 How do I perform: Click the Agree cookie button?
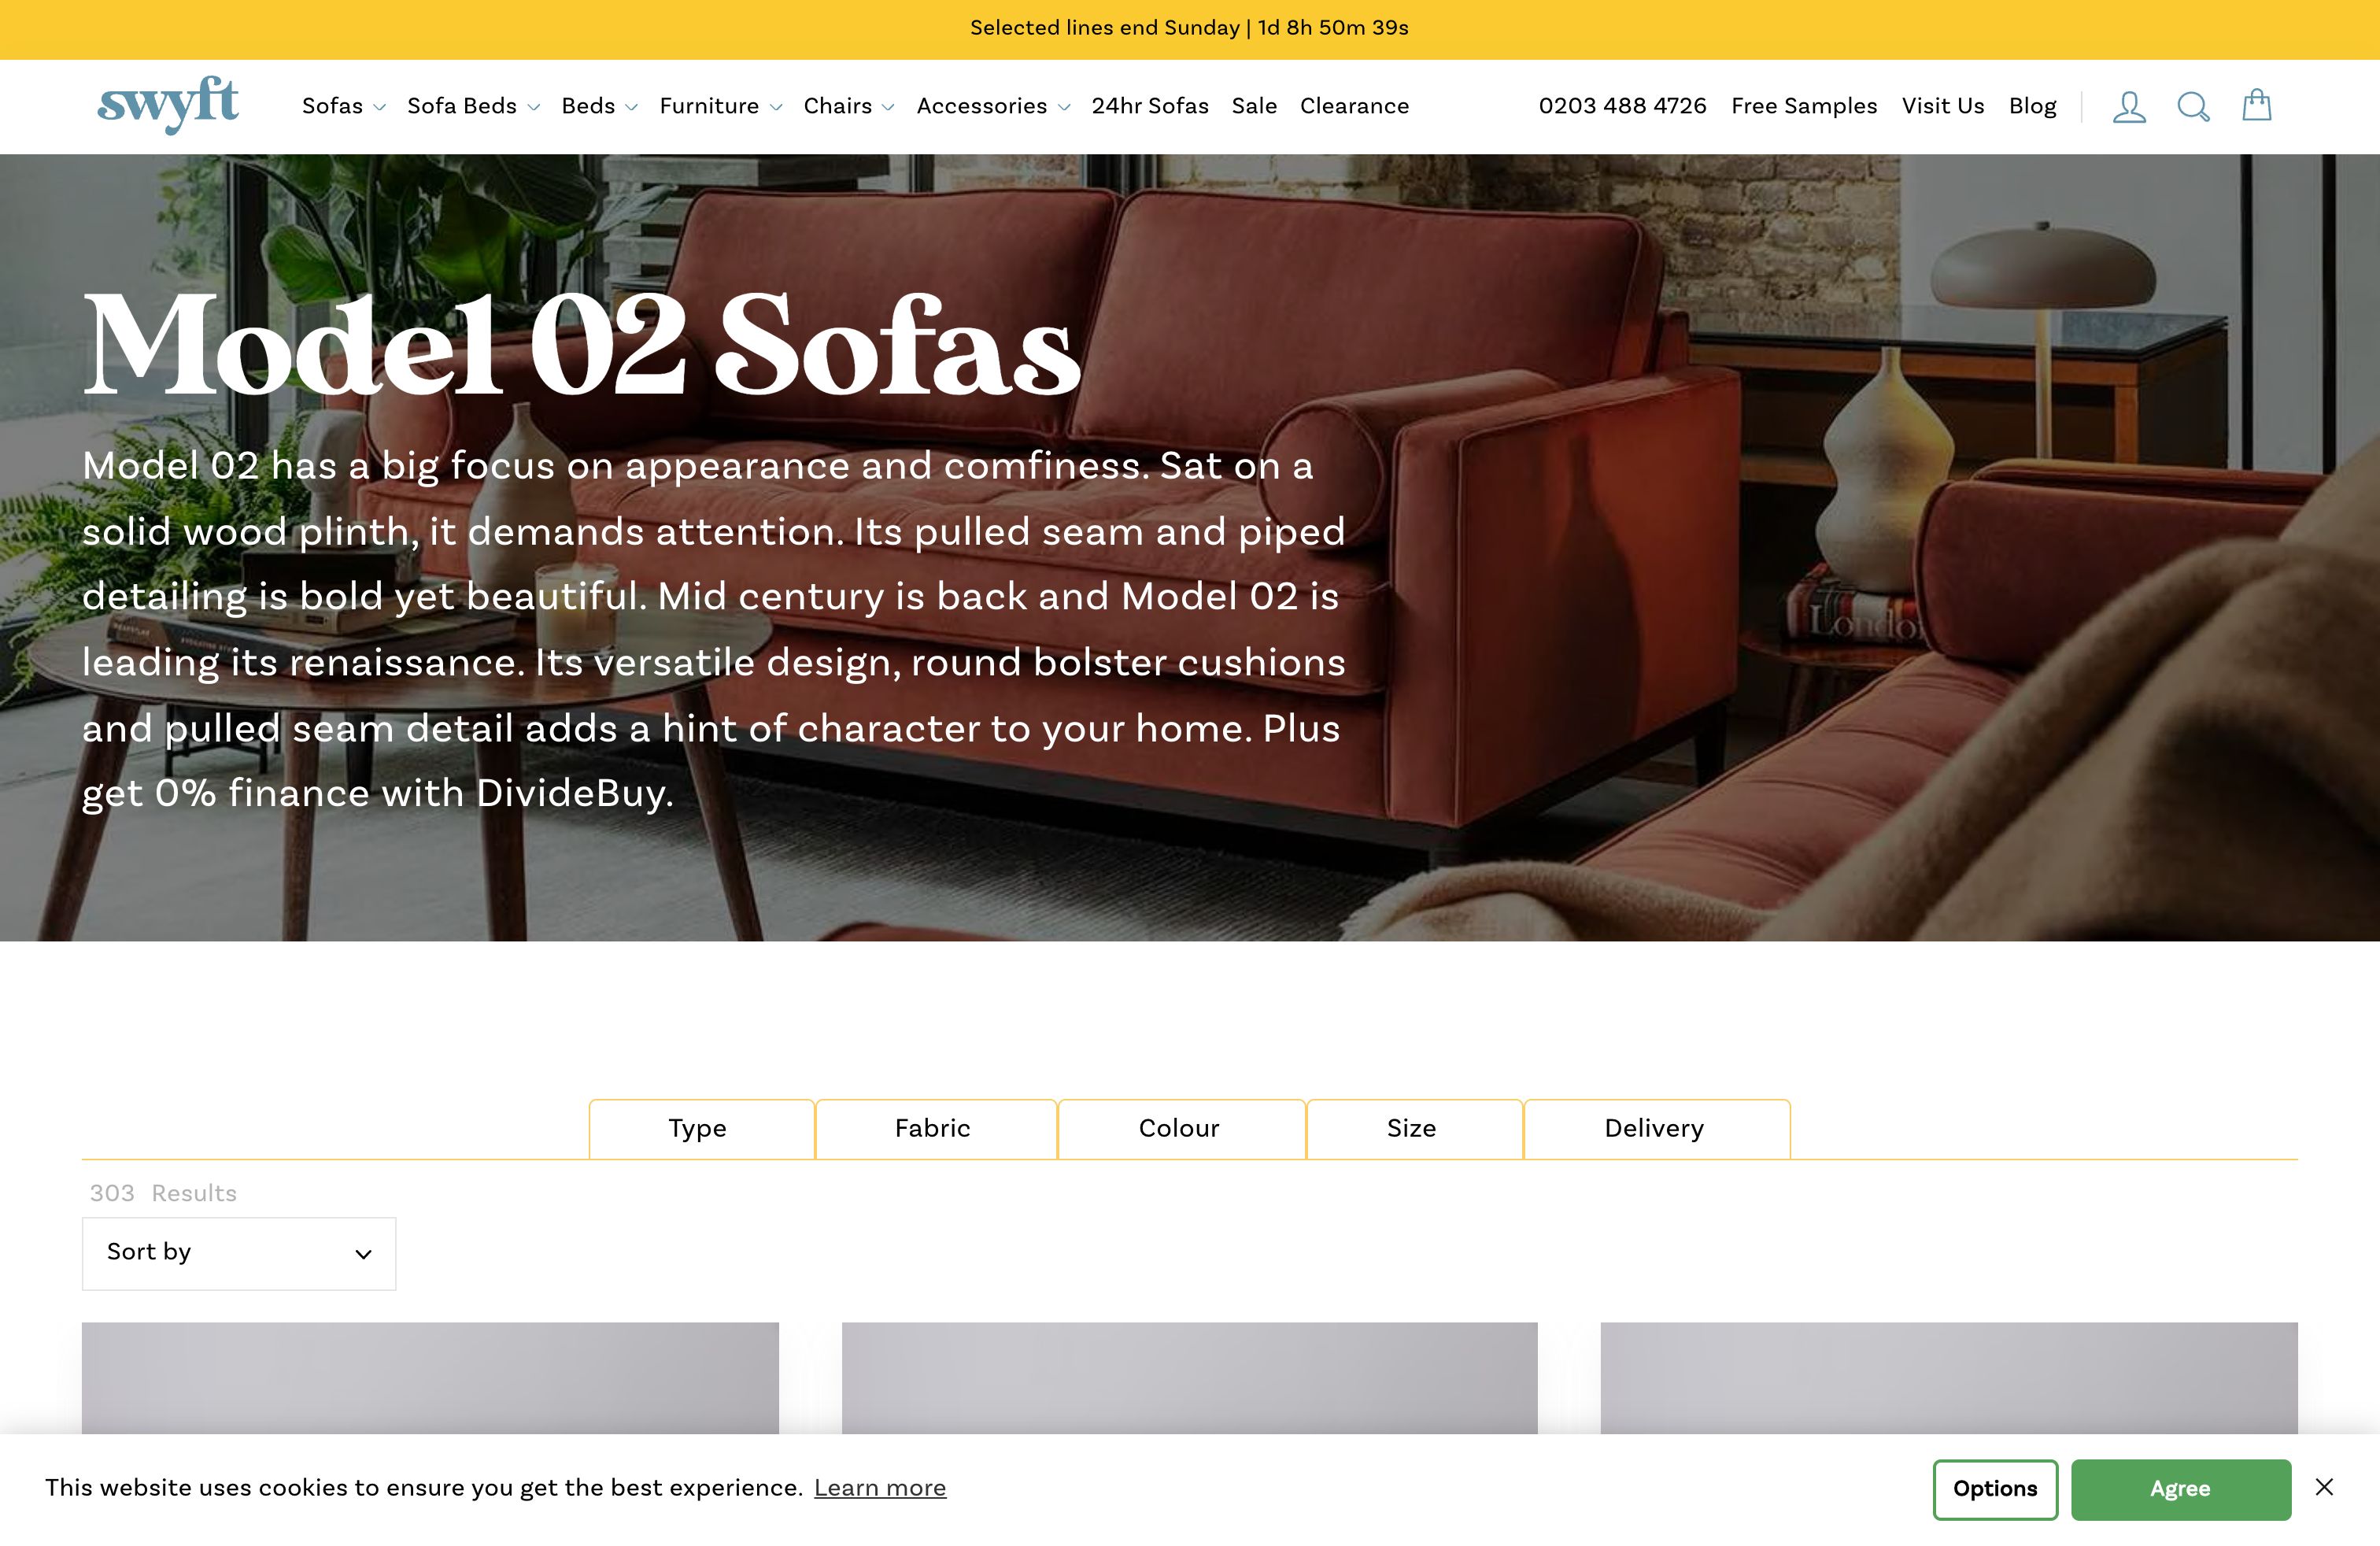2180,1489
